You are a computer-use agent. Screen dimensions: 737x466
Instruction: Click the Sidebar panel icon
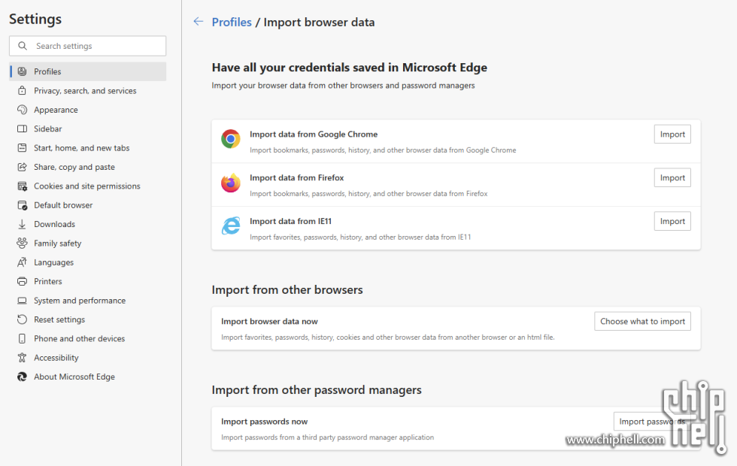click(22, 129)
